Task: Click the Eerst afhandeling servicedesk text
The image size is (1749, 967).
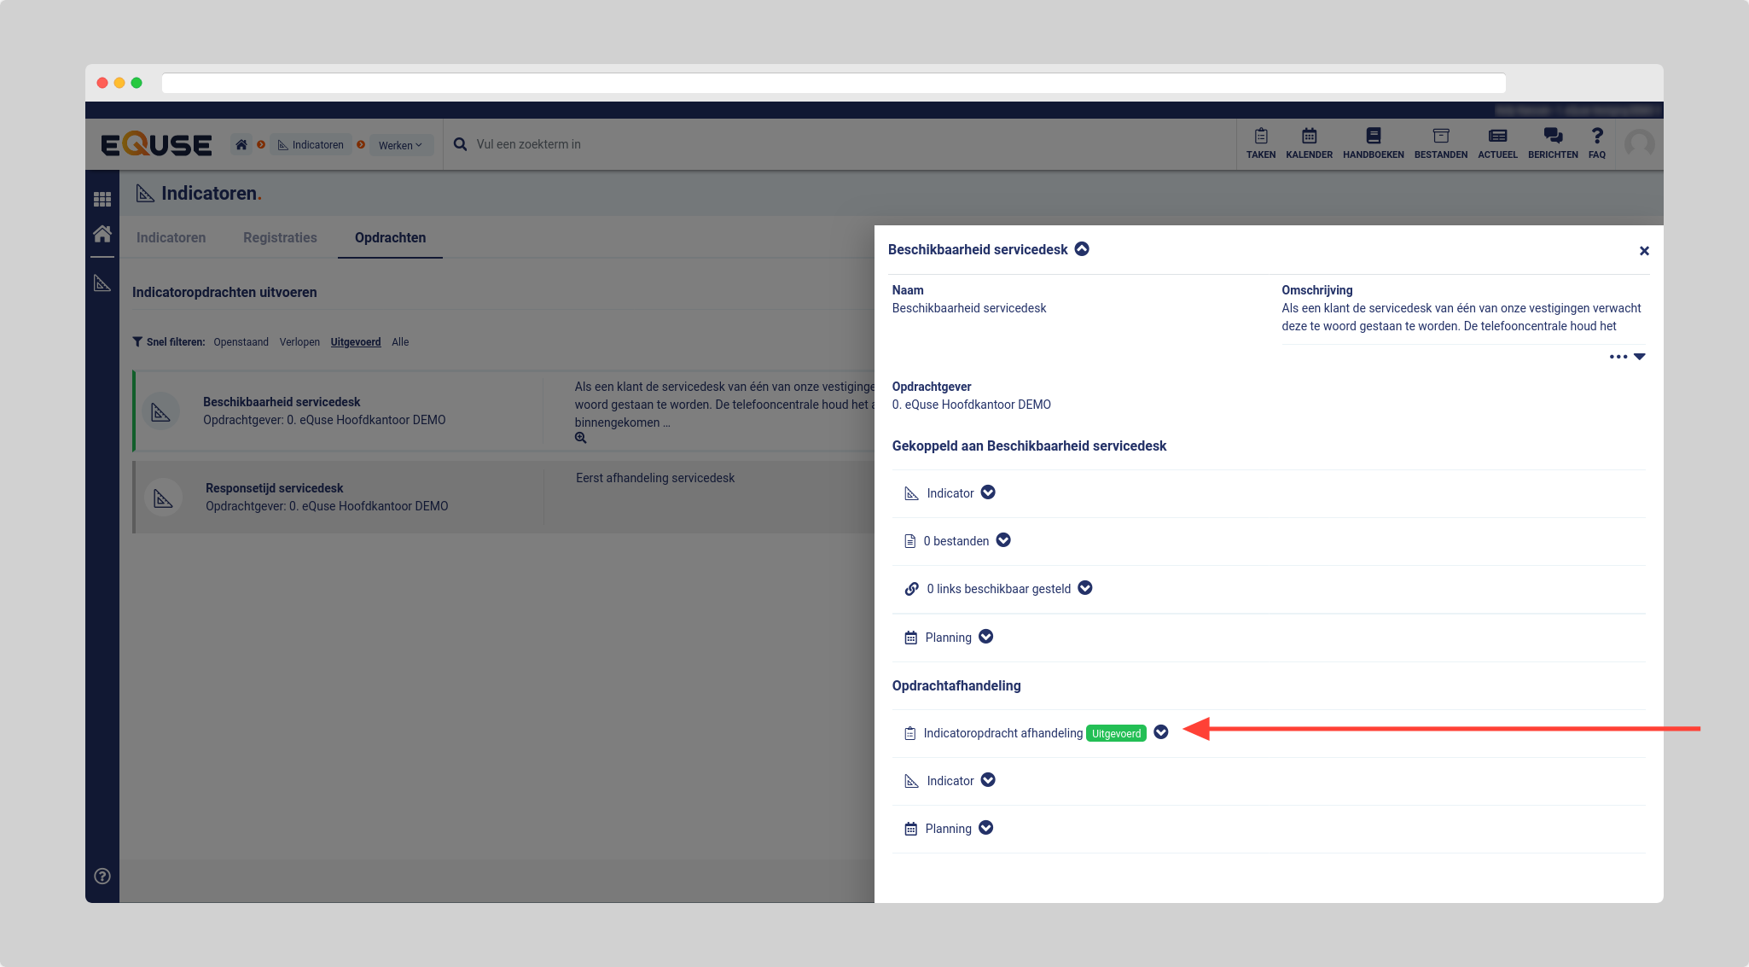Action: [655, 478]
